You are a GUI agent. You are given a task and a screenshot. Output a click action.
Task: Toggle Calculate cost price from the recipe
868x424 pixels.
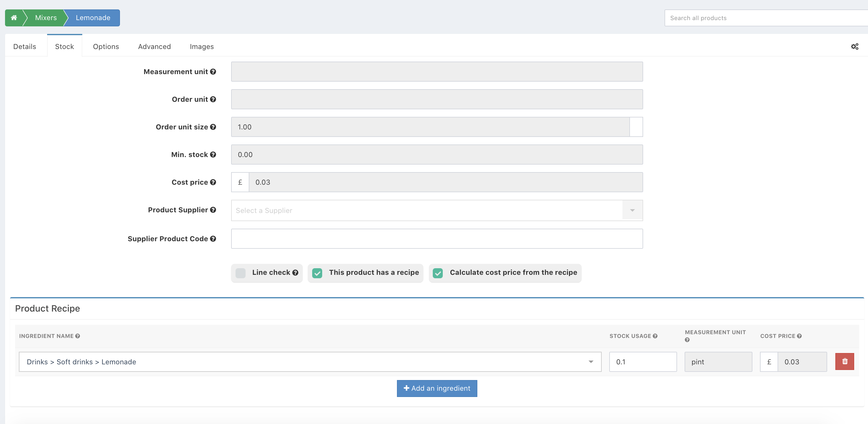438,273
